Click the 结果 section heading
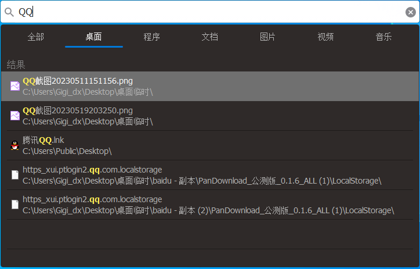 (x=16, y=64)
